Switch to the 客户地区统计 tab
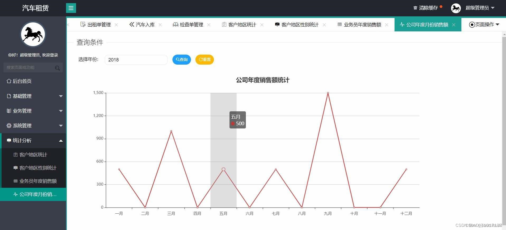 [x=242, y=25]
